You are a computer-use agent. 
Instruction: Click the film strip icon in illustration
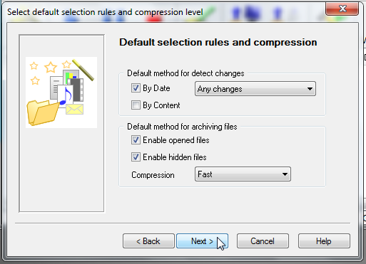[x=76, y=90]
